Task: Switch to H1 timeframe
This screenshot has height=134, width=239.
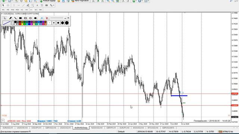Action: point(22,10)
